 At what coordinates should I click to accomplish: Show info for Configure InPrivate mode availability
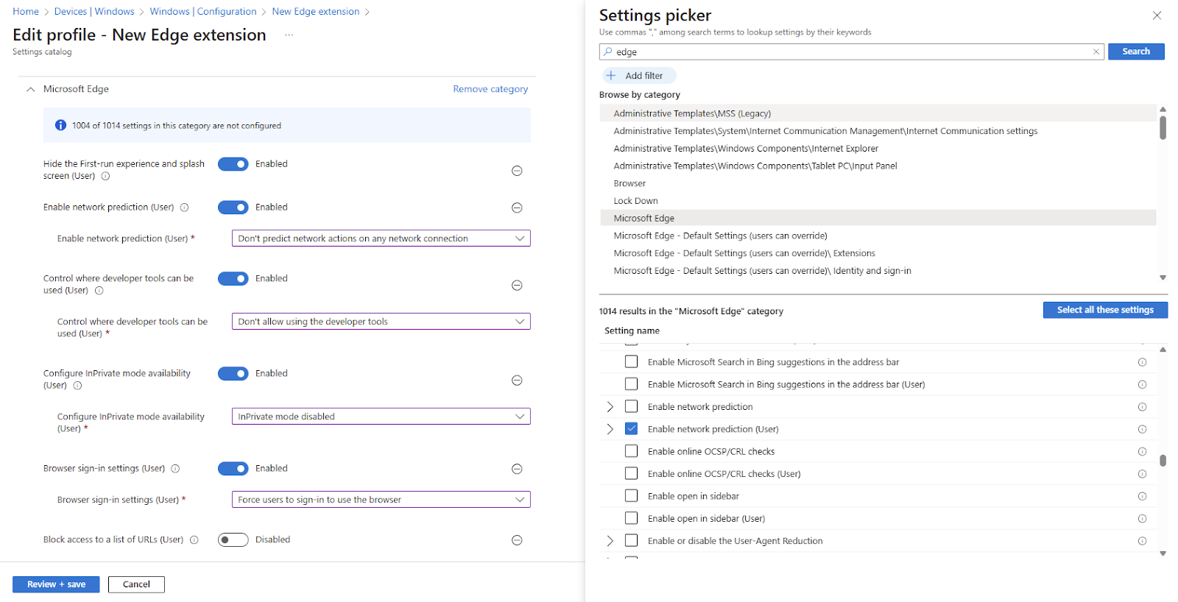77,386
